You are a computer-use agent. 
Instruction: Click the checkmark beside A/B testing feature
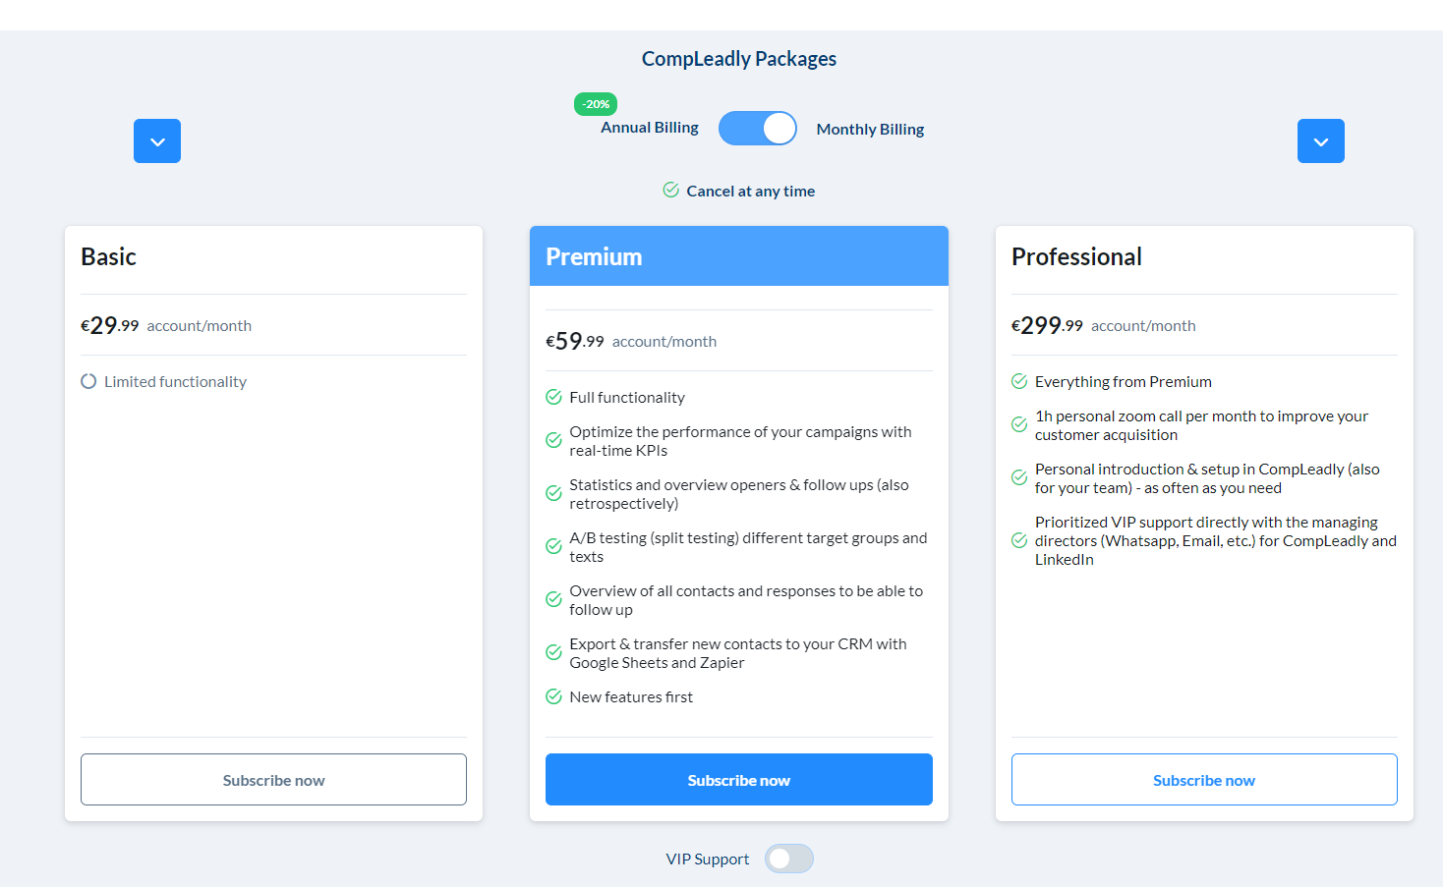tap(553, 546)
